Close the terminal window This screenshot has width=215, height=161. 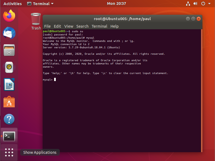[x=199, y=19]
